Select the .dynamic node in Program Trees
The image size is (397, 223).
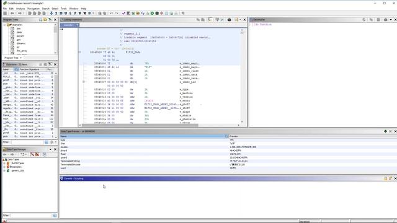coord(21,43)
